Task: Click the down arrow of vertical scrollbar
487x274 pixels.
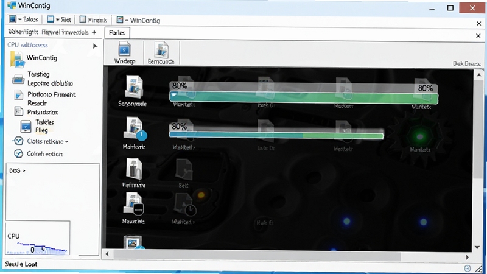Action: click(x=478, y=247)
